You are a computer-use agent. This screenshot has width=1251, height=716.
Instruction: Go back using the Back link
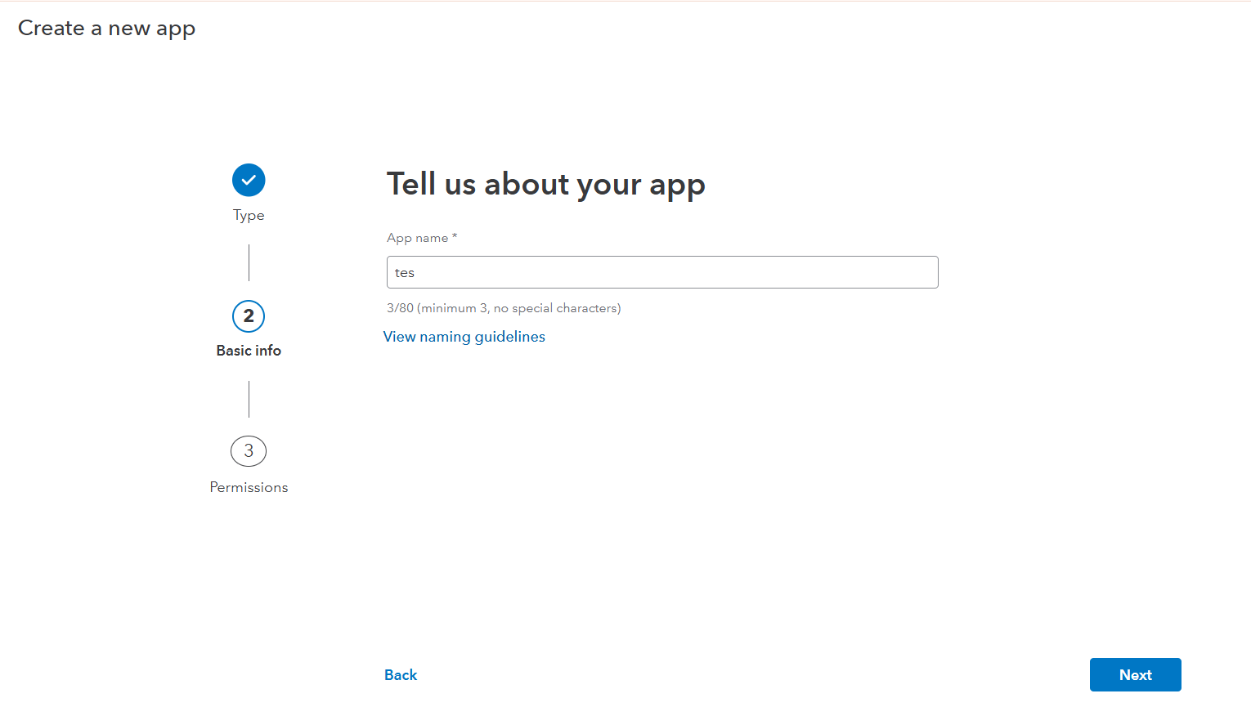click(x=401, y=675)
